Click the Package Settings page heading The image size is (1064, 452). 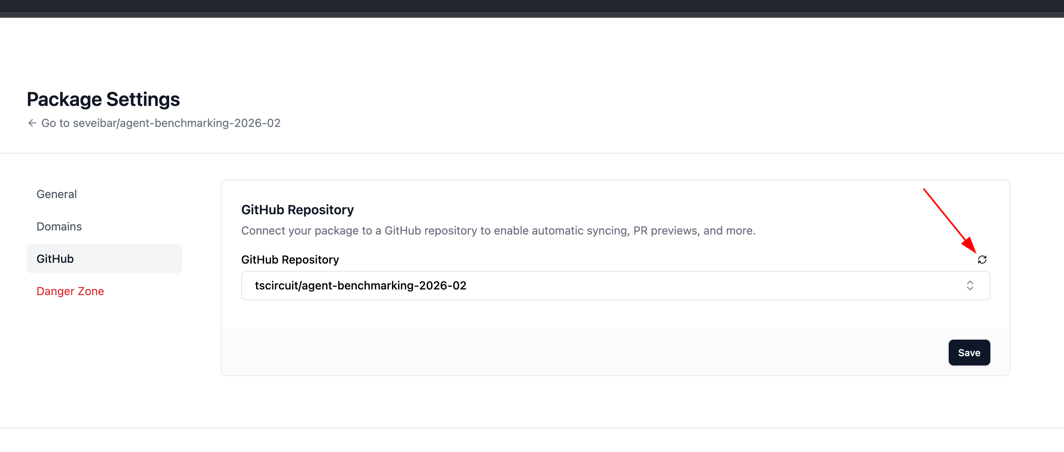pos(103,99)
